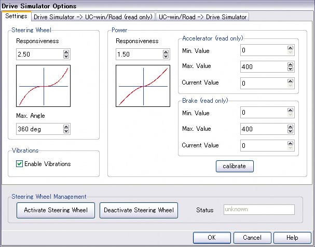Increase Power Responsiveness with up arrow
This screenshot has width=315, height=247.
166,52
